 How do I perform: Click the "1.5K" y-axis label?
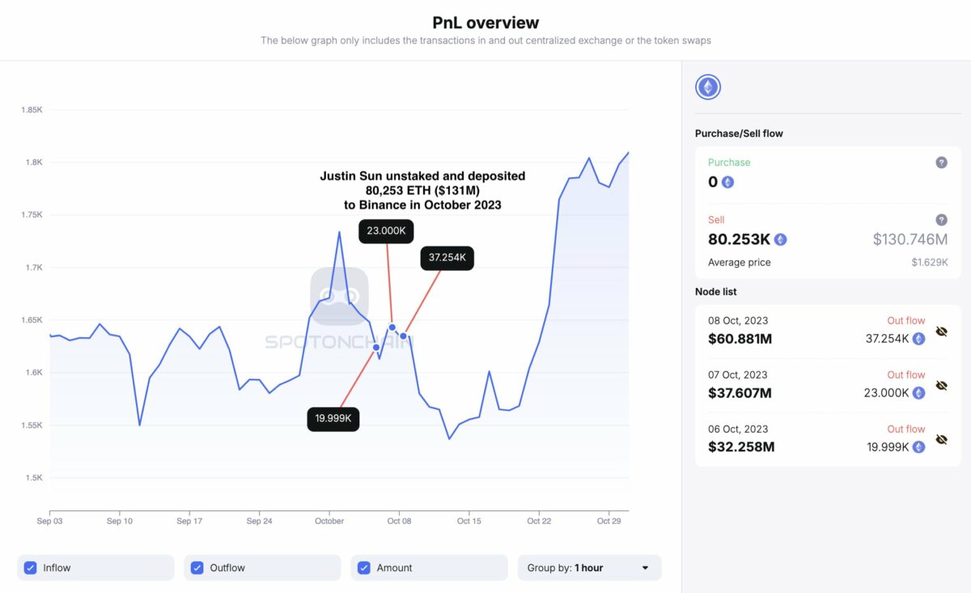(x=34, y=478)
